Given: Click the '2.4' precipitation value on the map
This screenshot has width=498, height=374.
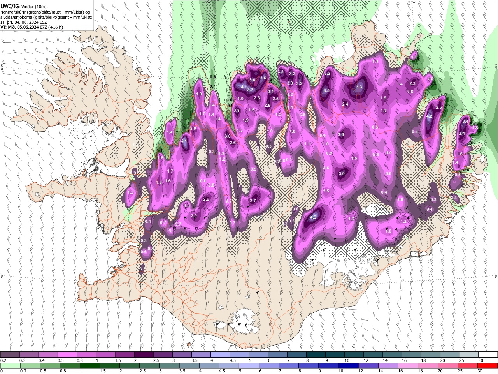Looking at the screenshot, I should click(x=345, y=104).
